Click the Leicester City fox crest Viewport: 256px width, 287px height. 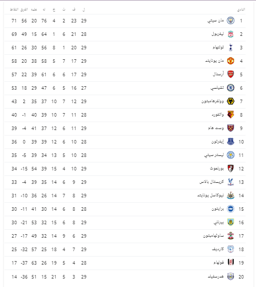pyautogui.click(x=231, y=155)
